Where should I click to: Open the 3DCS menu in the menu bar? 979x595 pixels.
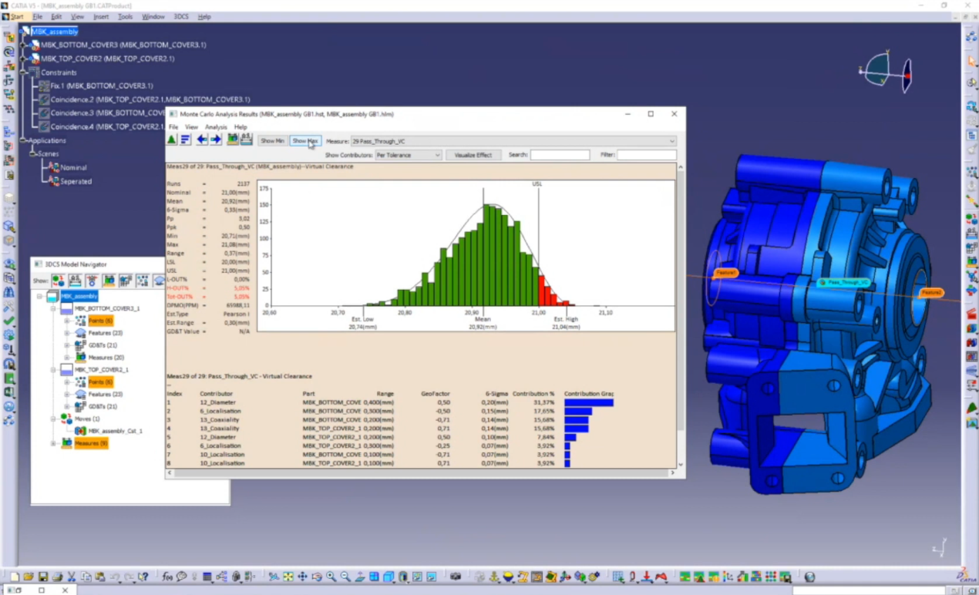[x=180, y=16]
